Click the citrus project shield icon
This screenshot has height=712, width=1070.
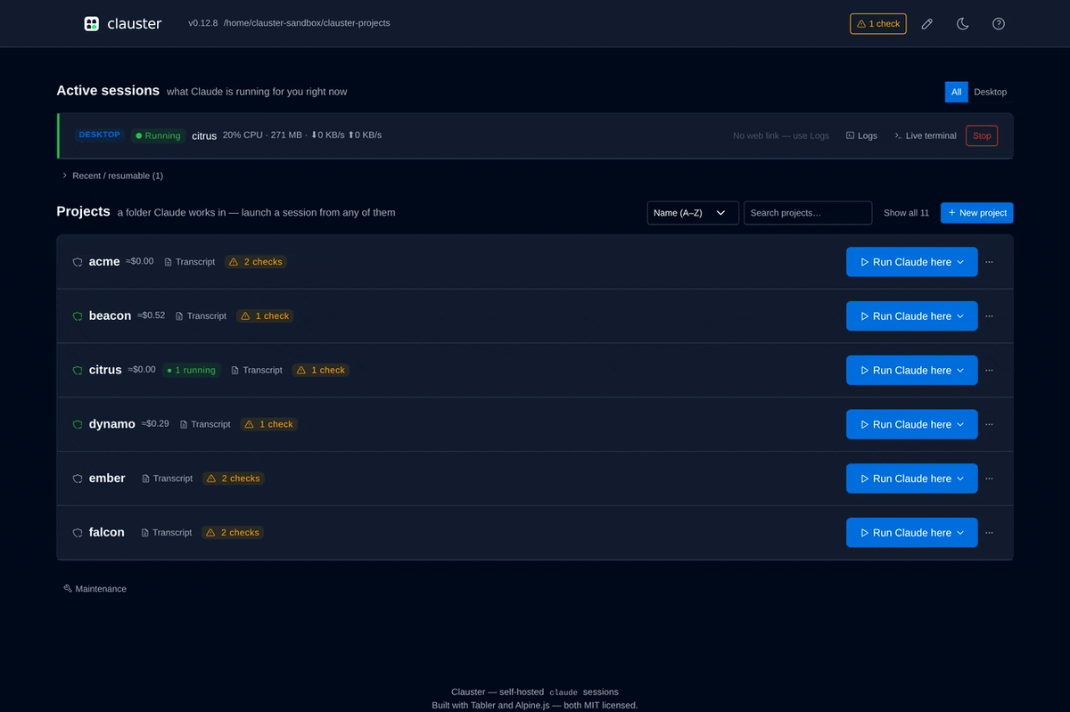[x=78, y=370]
